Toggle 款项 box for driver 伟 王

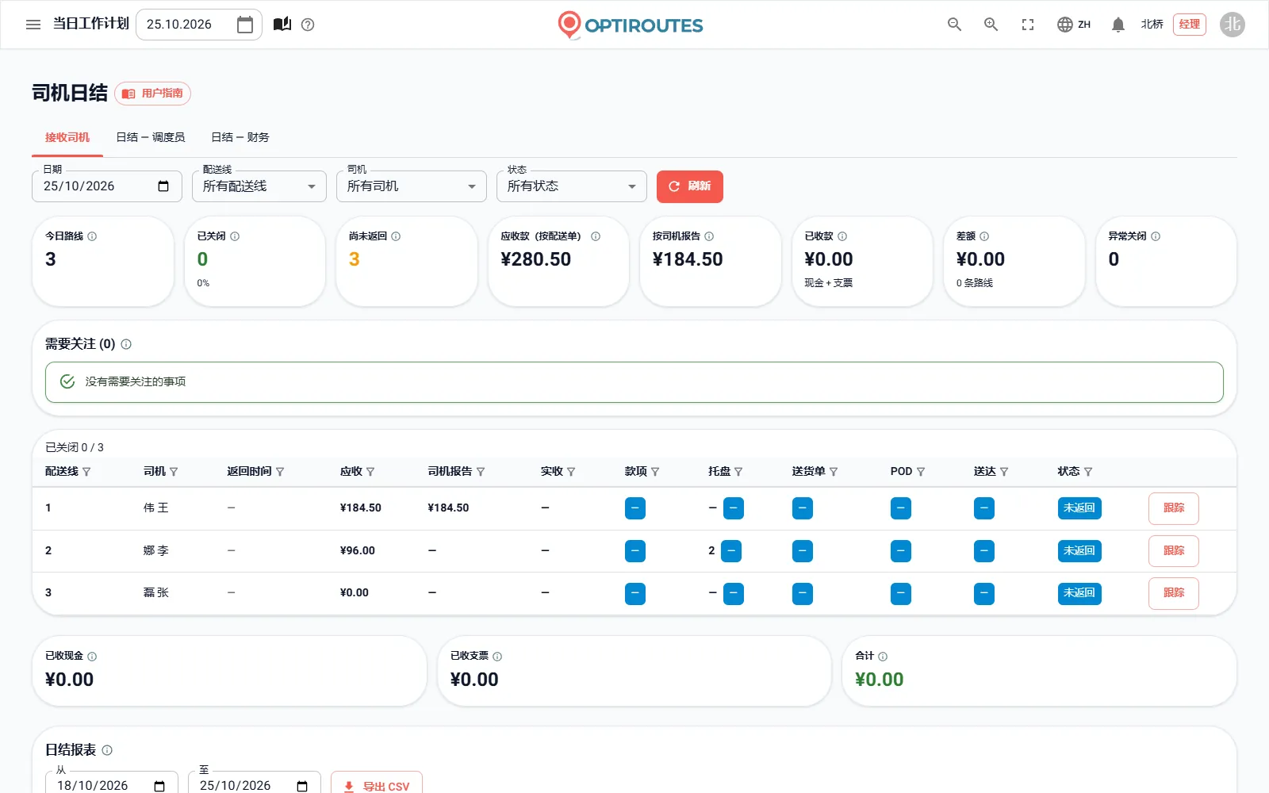tap(635, 508)
